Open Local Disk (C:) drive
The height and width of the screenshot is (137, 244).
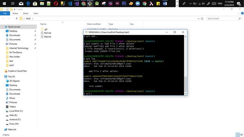(x=16, y=111)
